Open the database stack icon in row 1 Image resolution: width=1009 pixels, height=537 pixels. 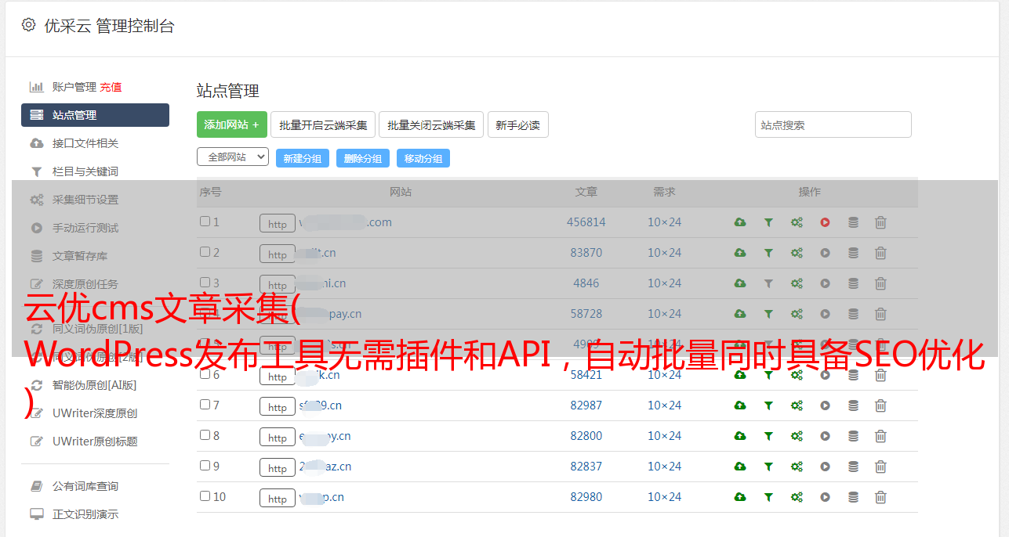(853, 222)
